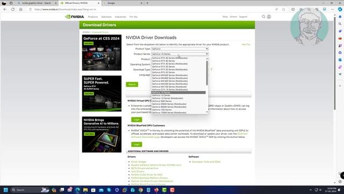
Task: Go back using the browser back arrow
Action: [x=5, y=10]
